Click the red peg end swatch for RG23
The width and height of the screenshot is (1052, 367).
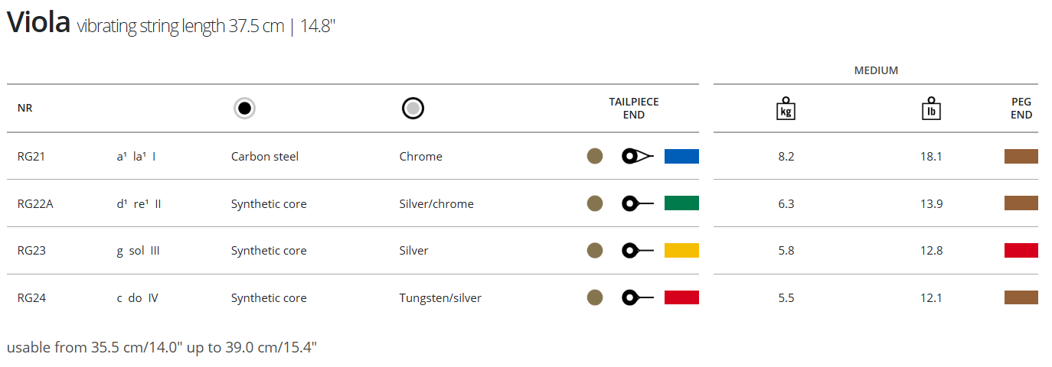coord(1021,250)
